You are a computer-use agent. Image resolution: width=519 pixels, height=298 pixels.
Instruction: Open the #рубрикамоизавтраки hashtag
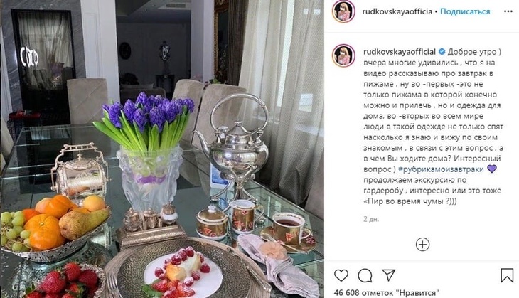coord(441,169)
